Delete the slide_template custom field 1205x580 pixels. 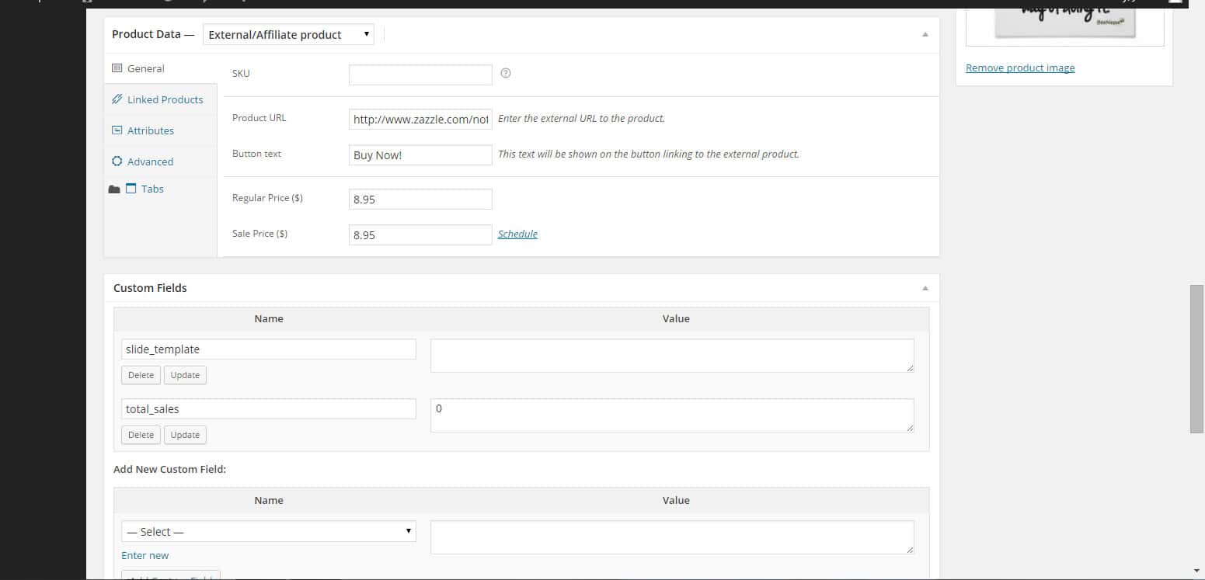[x=141, y=375]
